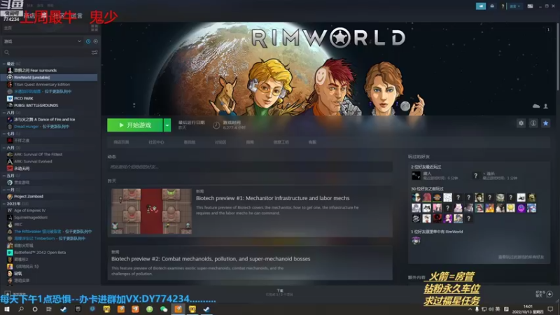Click the library search field
Screen dimensions: 560x315
[46, 52]
